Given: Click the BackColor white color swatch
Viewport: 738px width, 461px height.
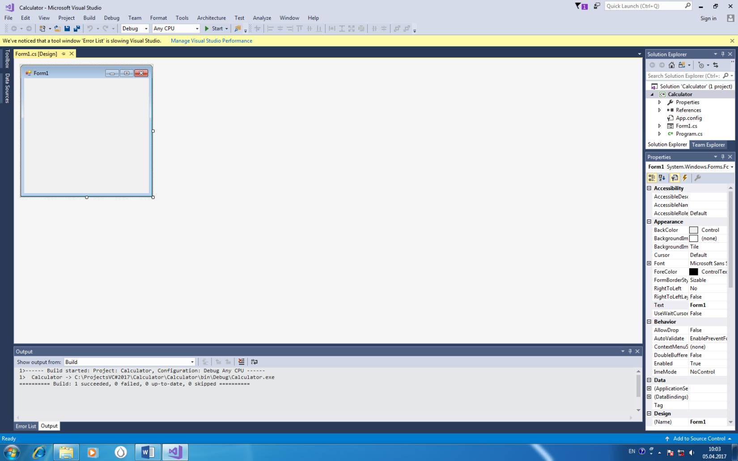Looking at the screenshot, I should pyautogui.click(x=693, y=230).
